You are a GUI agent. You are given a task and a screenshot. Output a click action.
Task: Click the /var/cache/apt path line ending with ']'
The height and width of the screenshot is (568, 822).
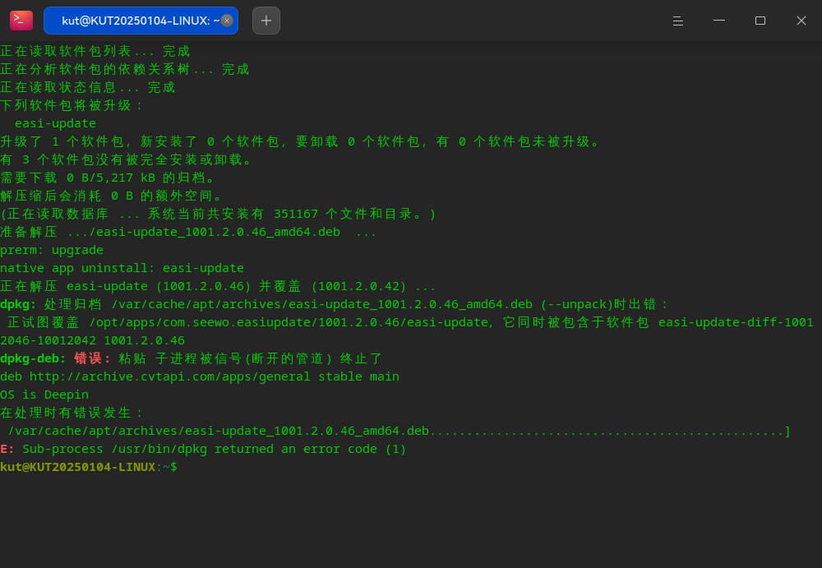tap(399, 431)
